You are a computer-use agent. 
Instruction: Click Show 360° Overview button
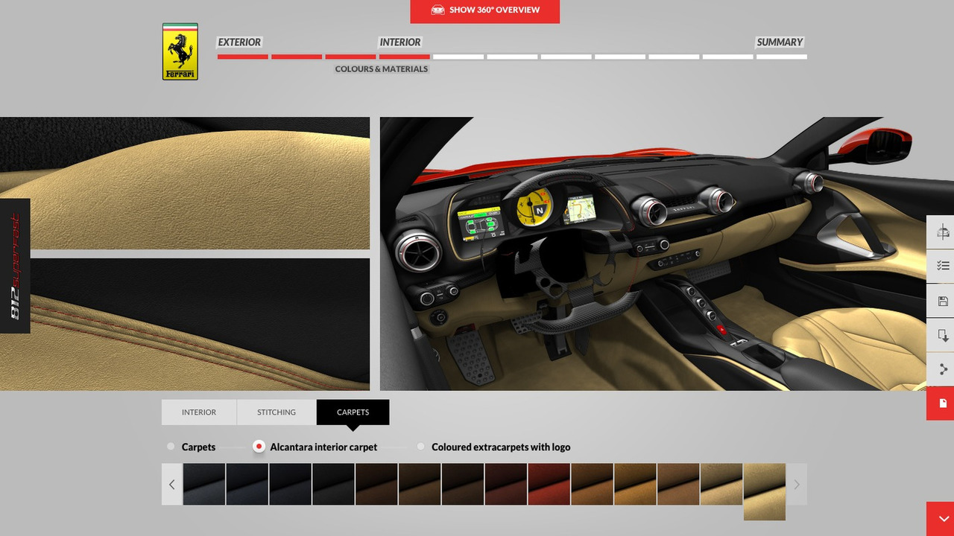coord(484,11)
